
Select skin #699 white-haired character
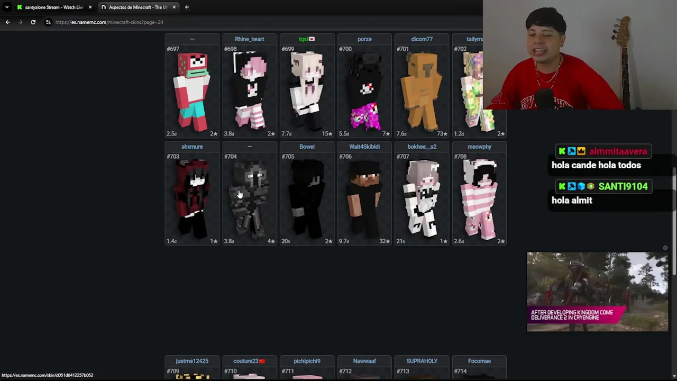coord(307,91)
